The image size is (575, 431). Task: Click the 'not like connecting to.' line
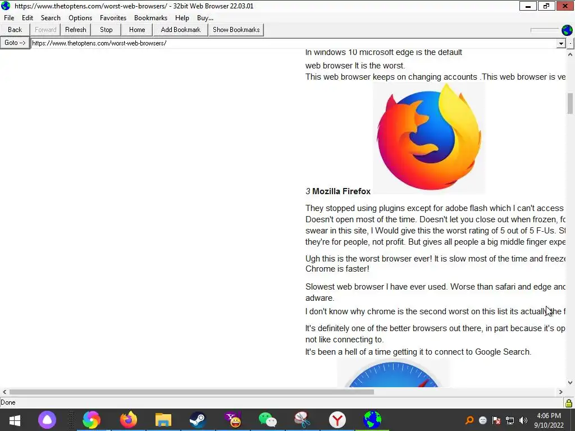[x=344, y=340]
